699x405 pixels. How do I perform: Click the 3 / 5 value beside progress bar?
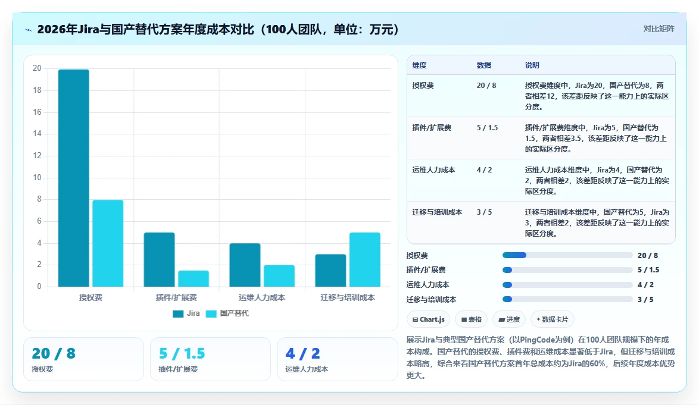pyautogui.click(x=645, y=300)
